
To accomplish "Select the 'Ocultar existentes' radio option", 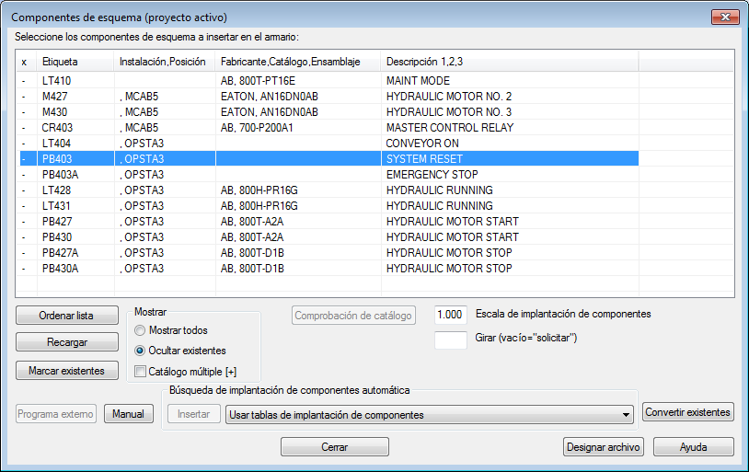I will 140,351.
